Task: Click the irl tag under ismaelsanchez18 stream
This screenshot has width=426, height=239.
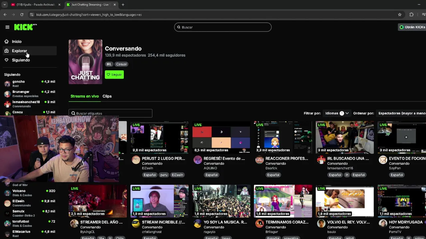Action: pos(347,175)
